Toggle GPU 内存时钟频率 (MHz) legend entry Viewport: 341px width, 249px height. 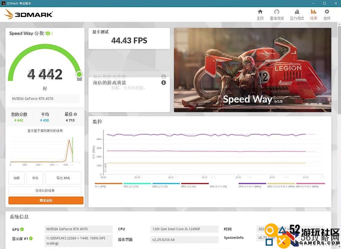click(x=281, y=185)
